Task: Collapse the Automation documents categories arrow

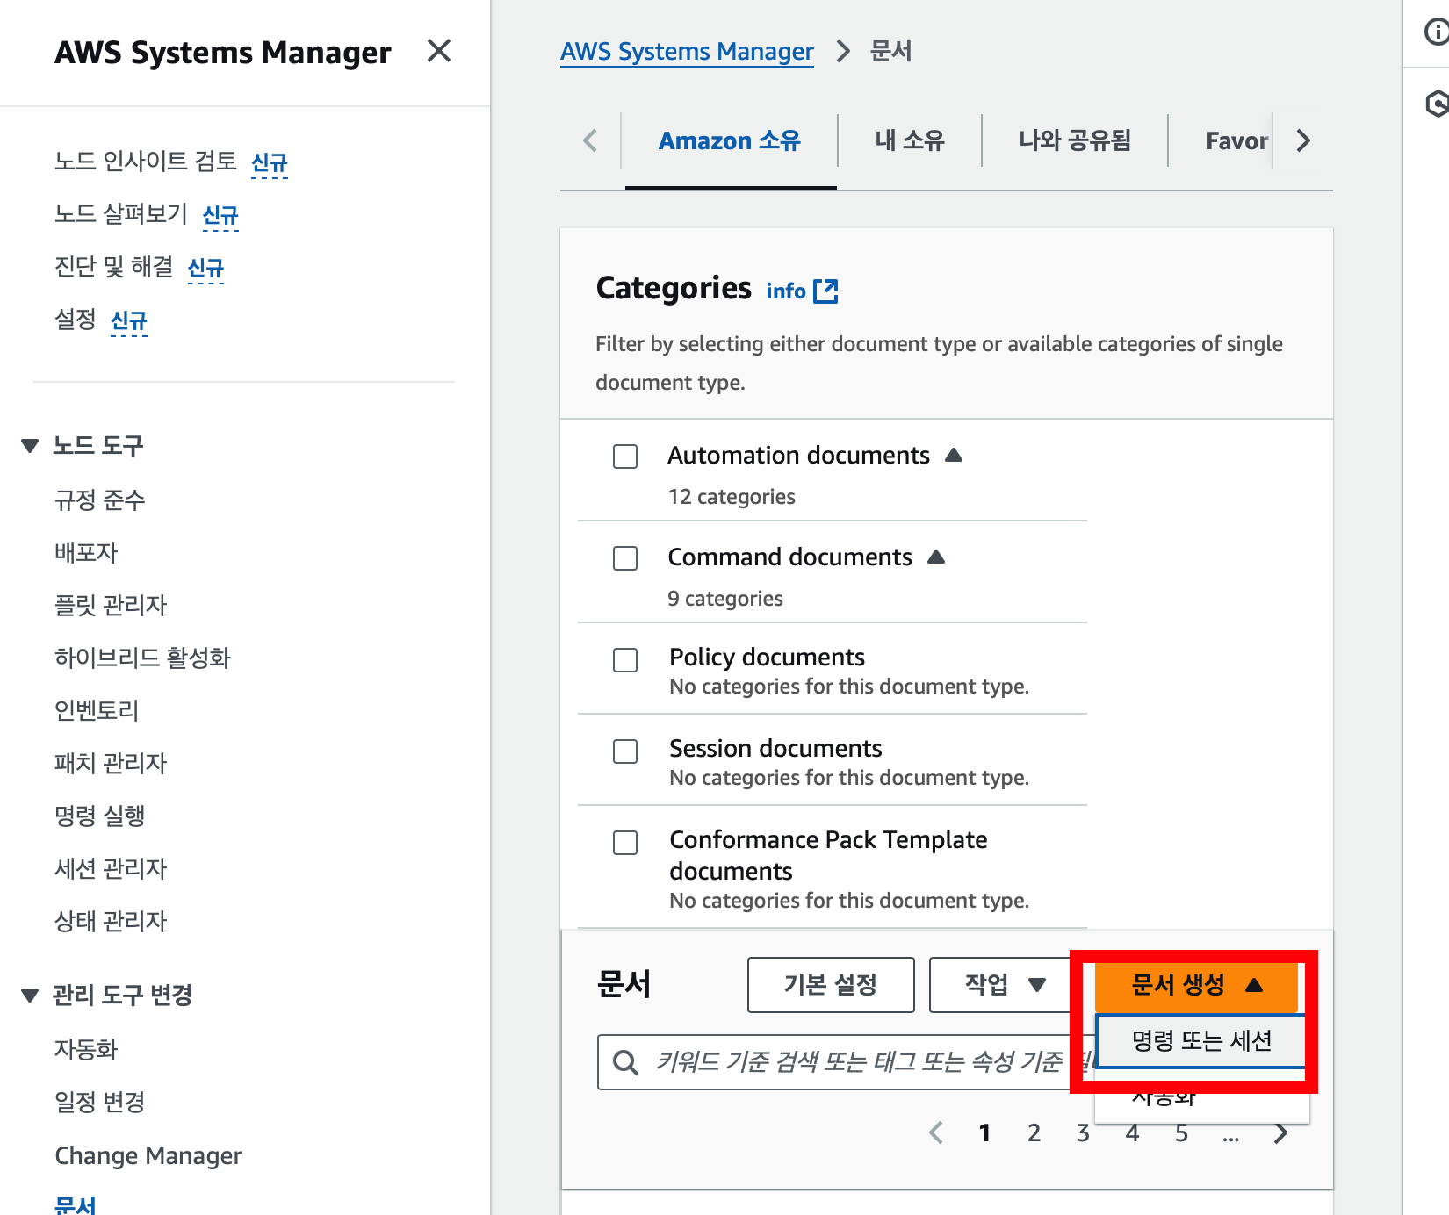Action: point(954,455)
